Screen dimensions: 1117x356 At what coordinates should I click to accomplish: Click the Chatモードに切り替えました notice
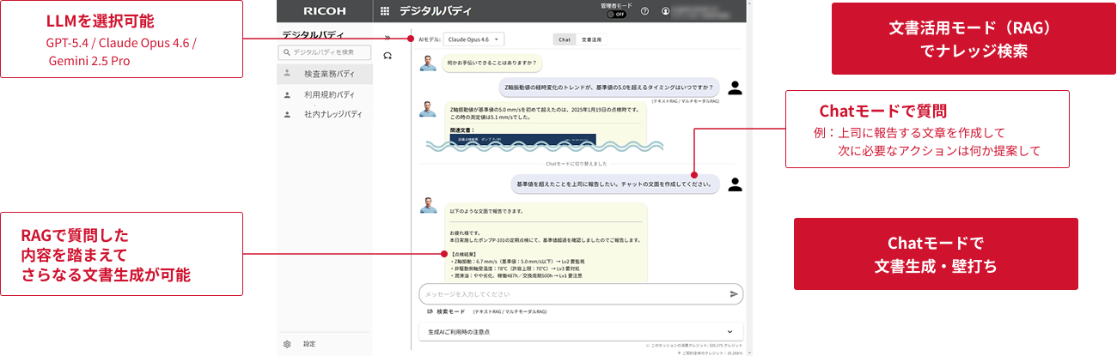point(577,163)
